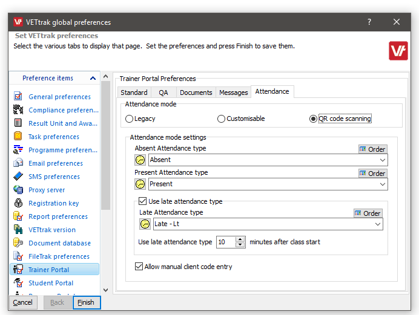This screenshot has width=419, height=315.
Task: Click the Document database icon
Action: pos(18,243)
